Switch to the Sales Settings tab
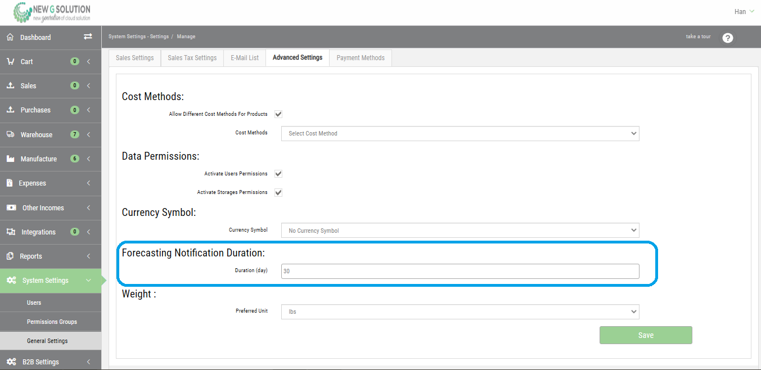Screen dimensions: 761x370 point(135,58)
